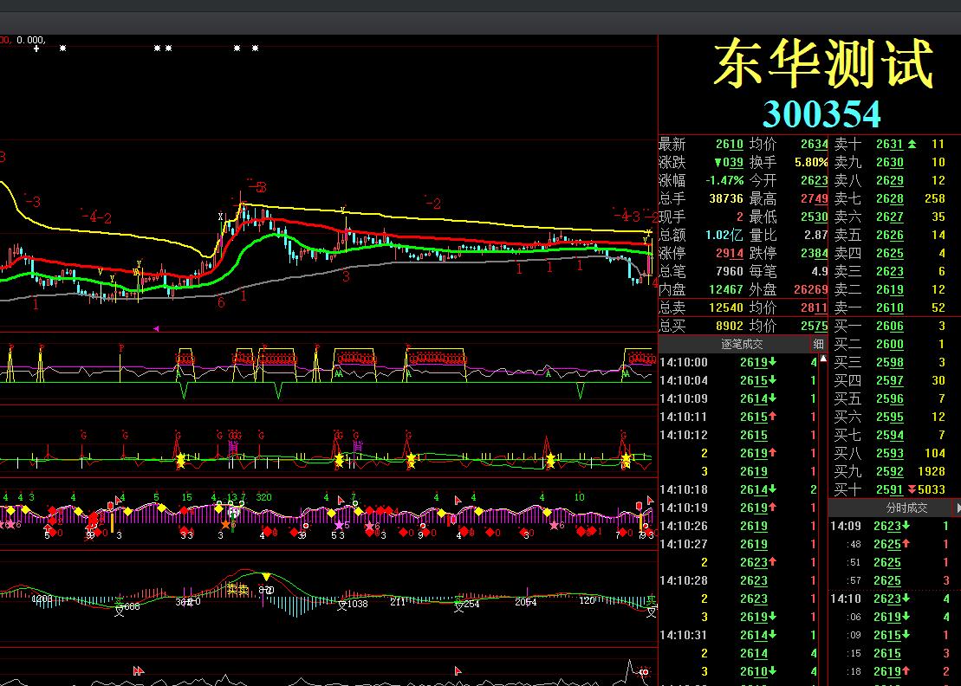Screen dimensions: 961x686
Task: Click the green double up arrow beside 卖十
Action: point(912,144)
